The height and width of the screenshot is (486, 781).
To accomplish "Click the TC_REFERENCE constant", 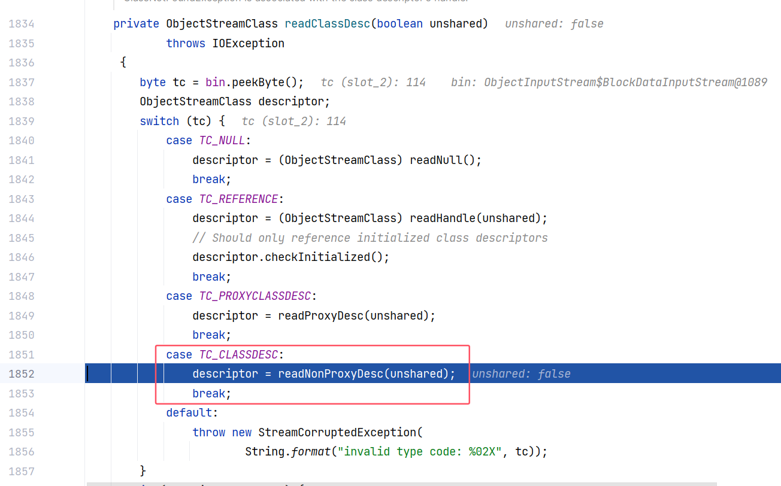I will [238, 199].
